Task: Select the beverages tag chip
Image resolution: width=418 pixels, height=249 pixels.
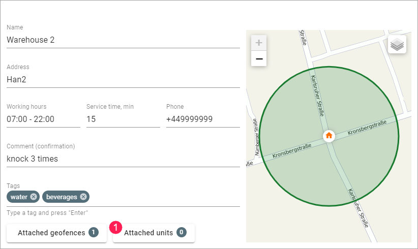Action: pos(61,197)
